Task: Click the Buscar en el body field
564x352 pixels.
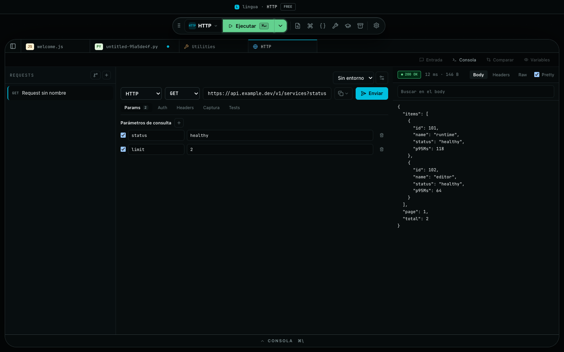Action: click(476, 92)
